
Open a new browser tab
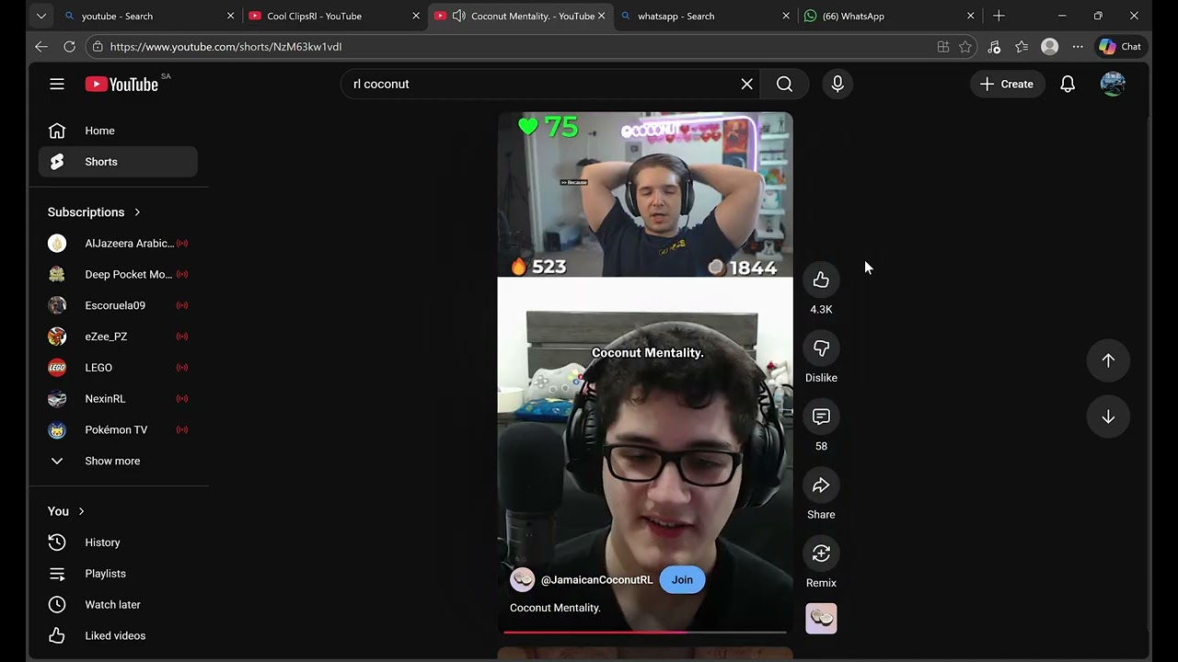pos(999,16)
